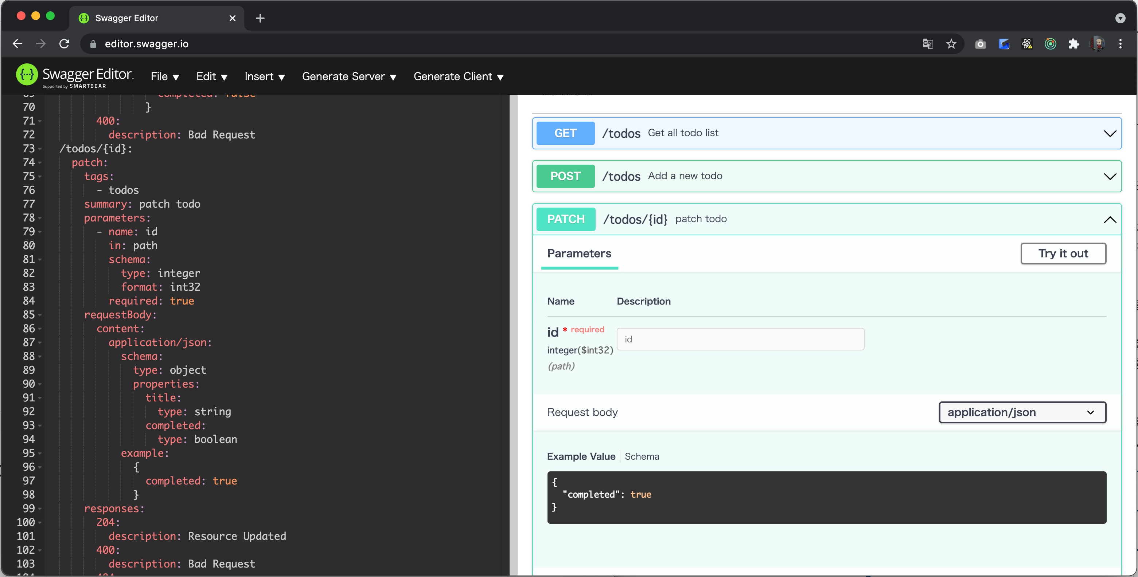Select the Example Value view
Image resolution: width=1138 pixels, height=577 pixels.
coord(581,456)
